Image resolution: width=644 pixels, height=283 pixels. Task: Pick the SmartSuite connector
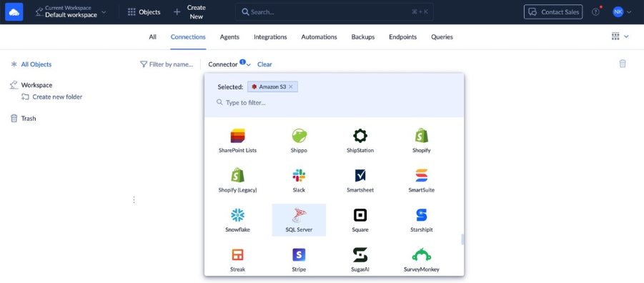(422, 180)
